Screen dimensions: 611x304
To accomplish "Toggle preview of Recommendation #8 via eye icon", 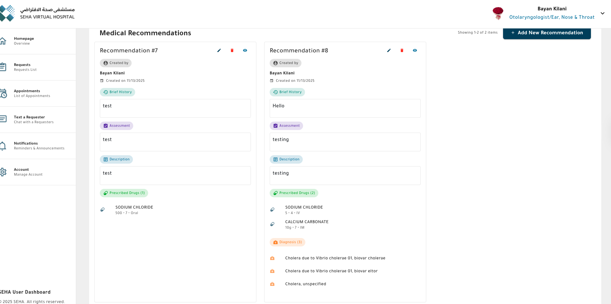I will tap(415, 50).
